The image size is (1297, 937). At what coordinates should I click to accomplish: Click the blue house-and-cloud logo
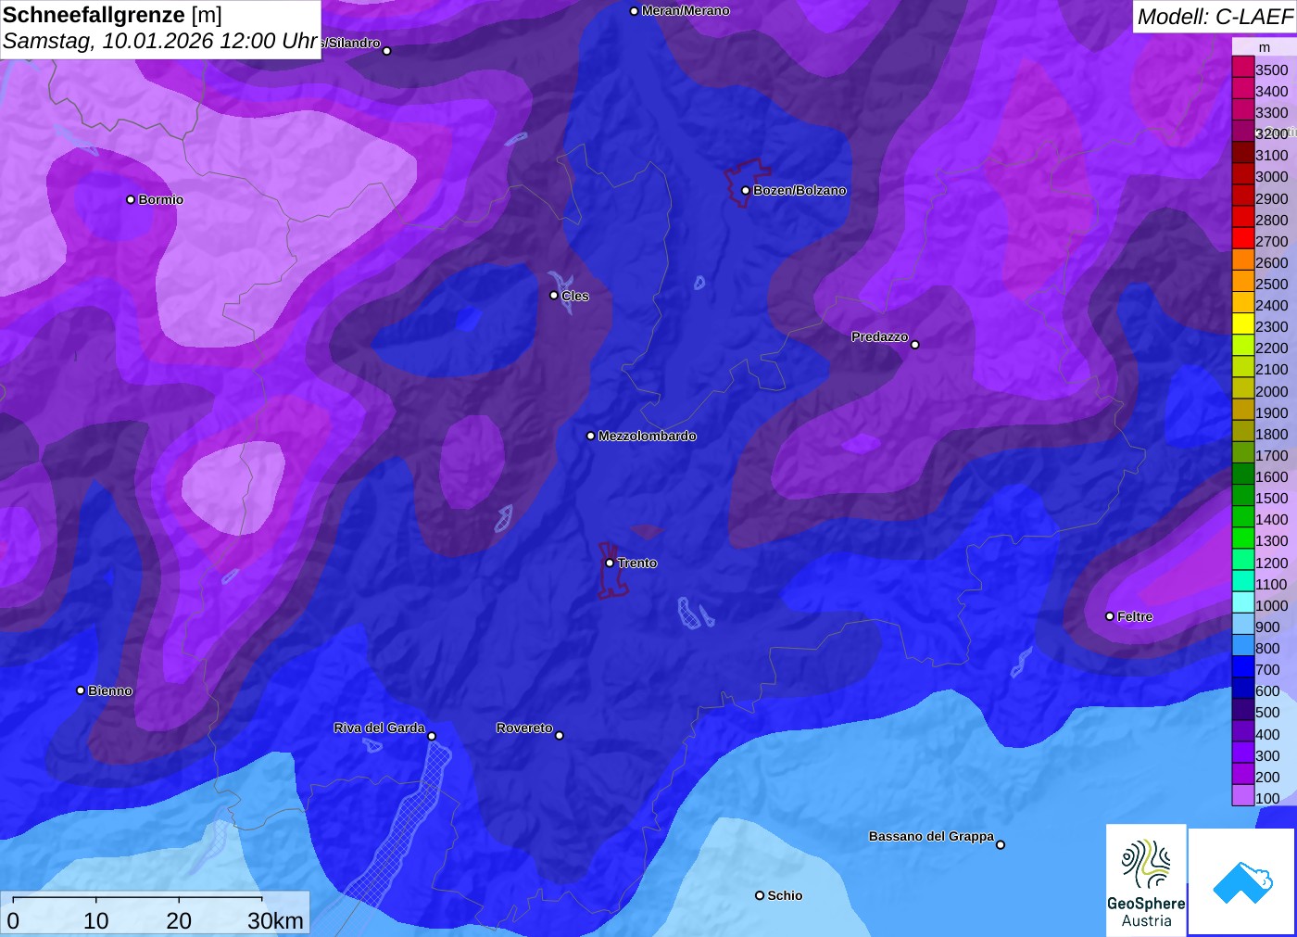pos(1242,881)
